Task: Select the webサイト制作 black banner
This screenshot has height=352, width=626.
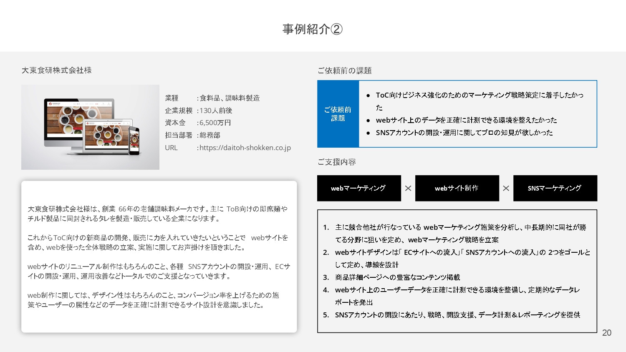Action: (x=457, y=188)
